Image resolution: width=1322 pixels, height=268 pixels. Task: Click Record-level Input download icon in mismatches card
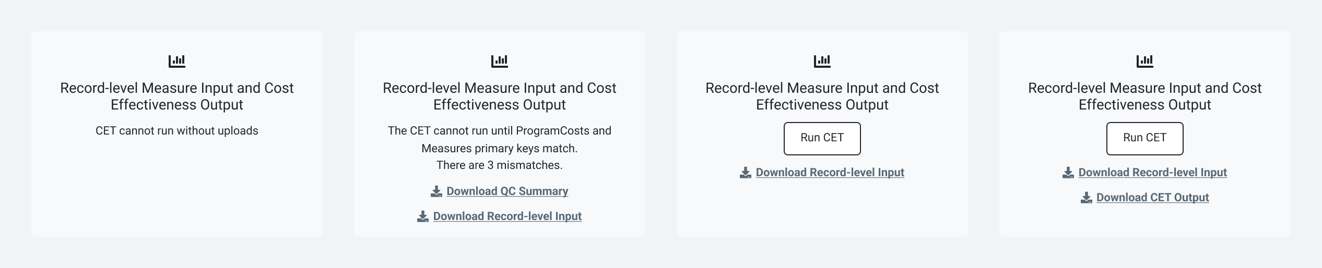coord(423,216)
